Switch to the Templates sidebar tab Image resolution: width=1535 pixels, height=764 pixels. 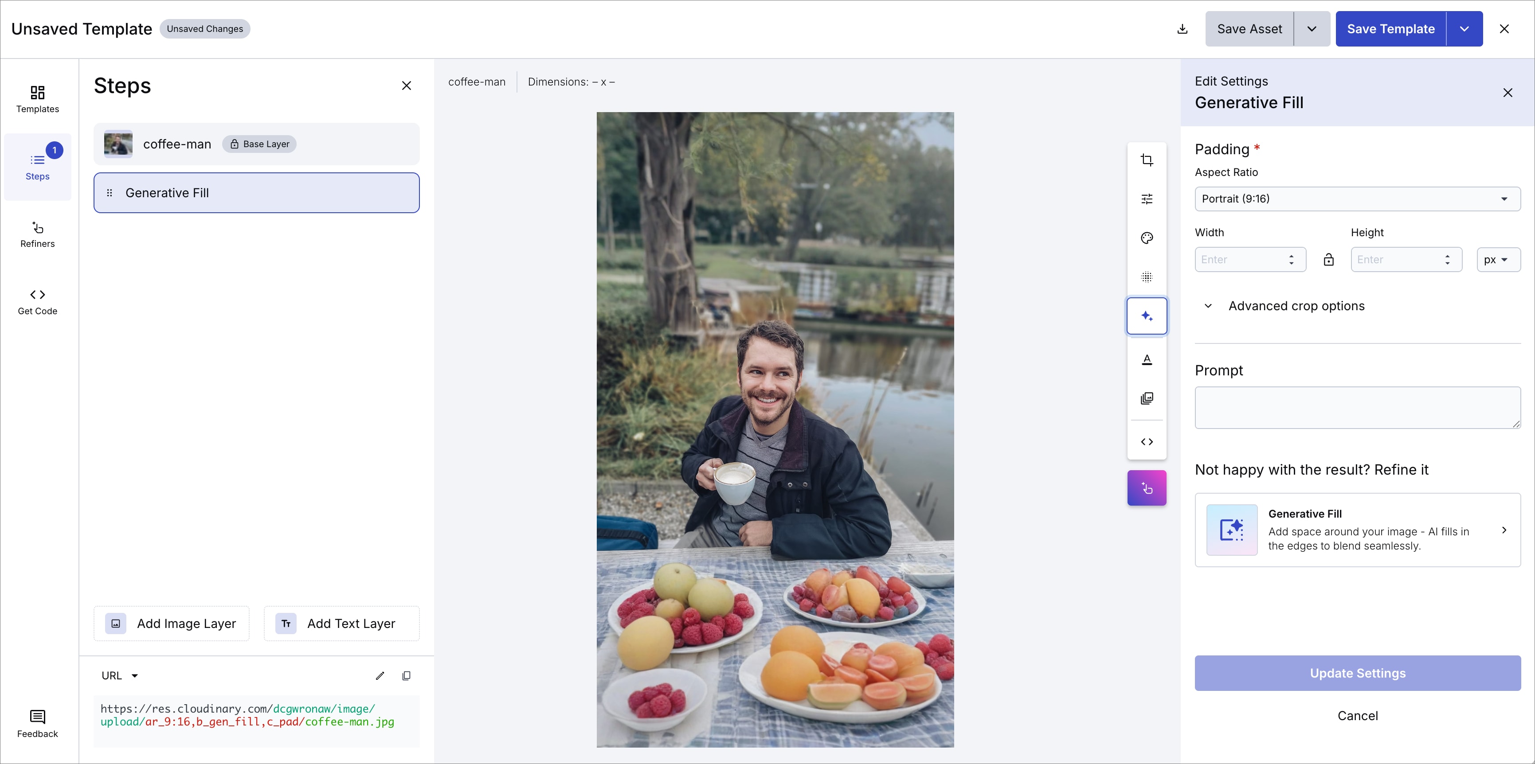38,99
